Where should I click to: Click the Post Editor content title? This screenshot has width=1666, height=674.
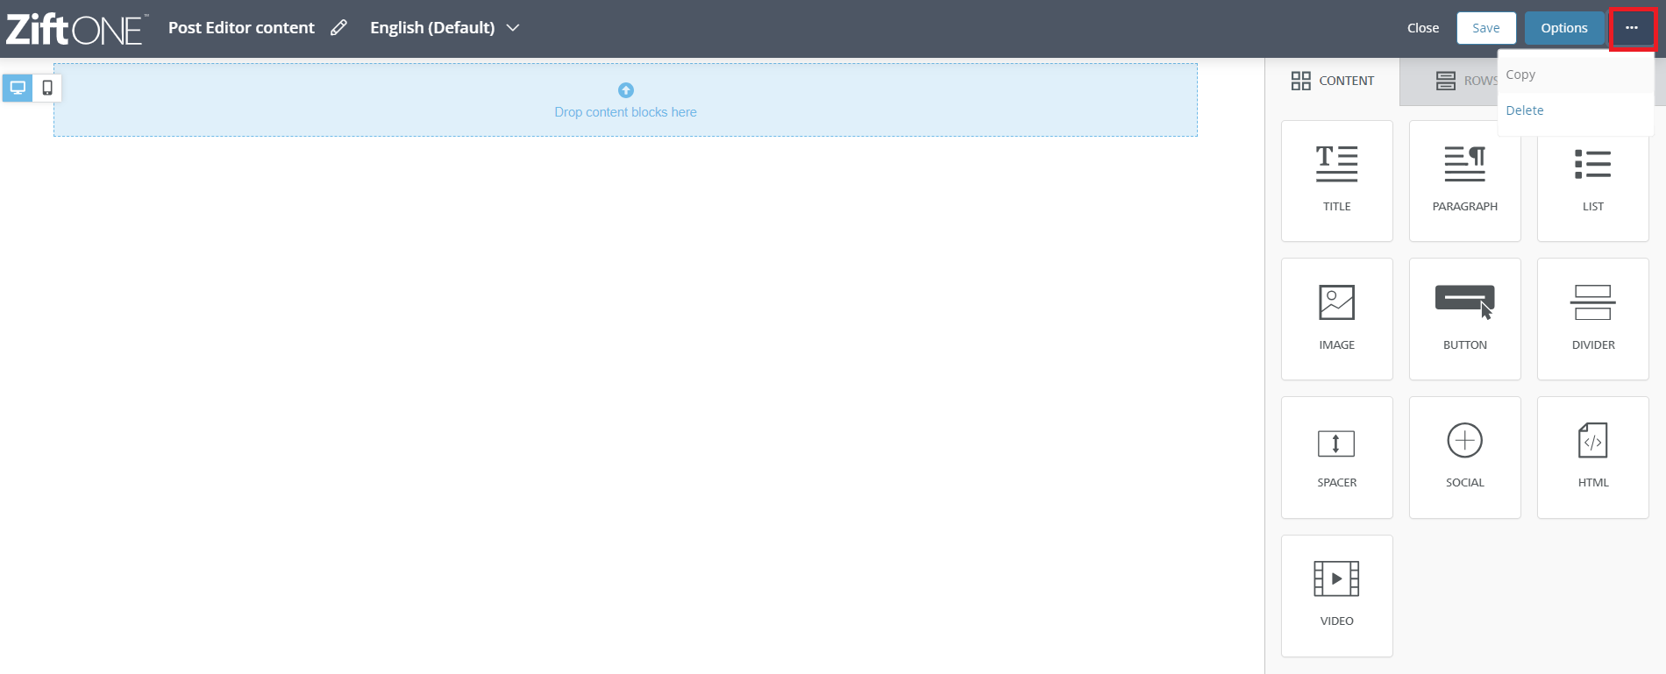click(x=241, y=28)
